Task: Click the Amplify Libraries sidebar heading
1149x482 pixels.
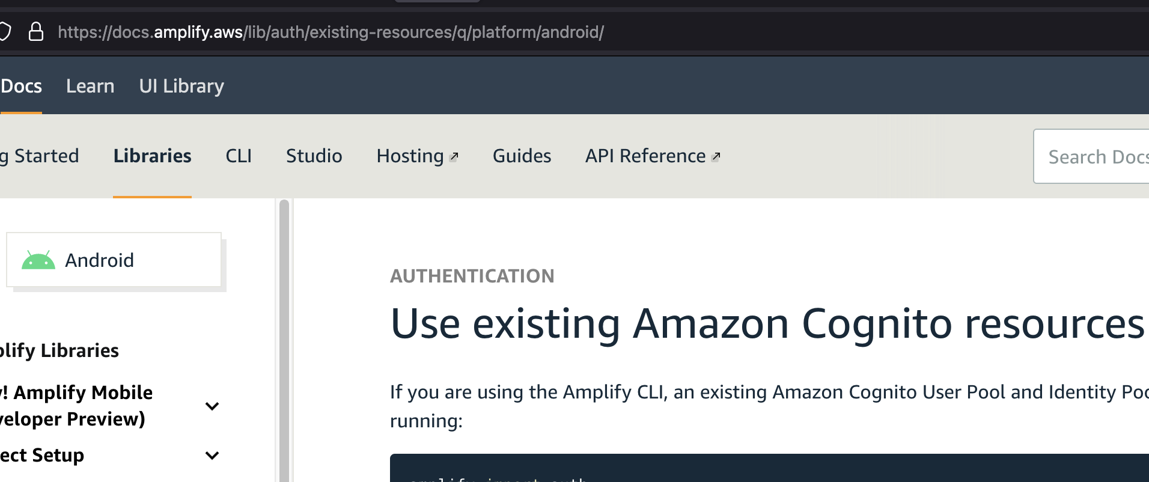Action: coord(59,350)
